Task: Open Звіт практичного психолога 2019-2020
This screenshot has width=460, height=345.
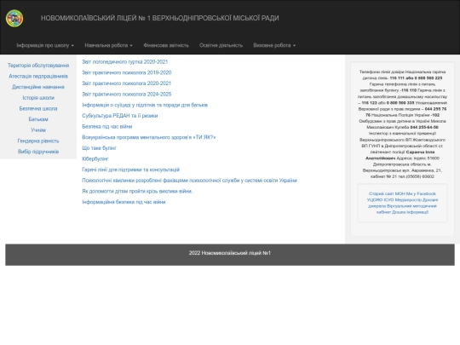Action: [126, 72]
